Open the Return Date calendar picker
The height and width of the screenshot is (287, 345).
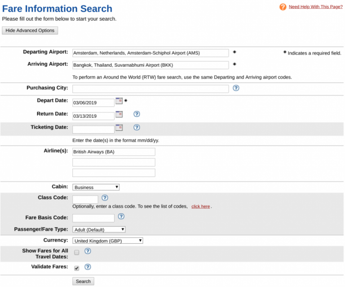pyautogui.click(x=119, y=114)
